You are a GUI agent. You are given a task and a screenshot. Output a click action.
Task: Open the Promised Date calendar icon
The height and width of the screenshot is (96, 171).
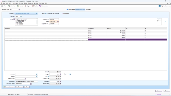[x=25, y=79]
